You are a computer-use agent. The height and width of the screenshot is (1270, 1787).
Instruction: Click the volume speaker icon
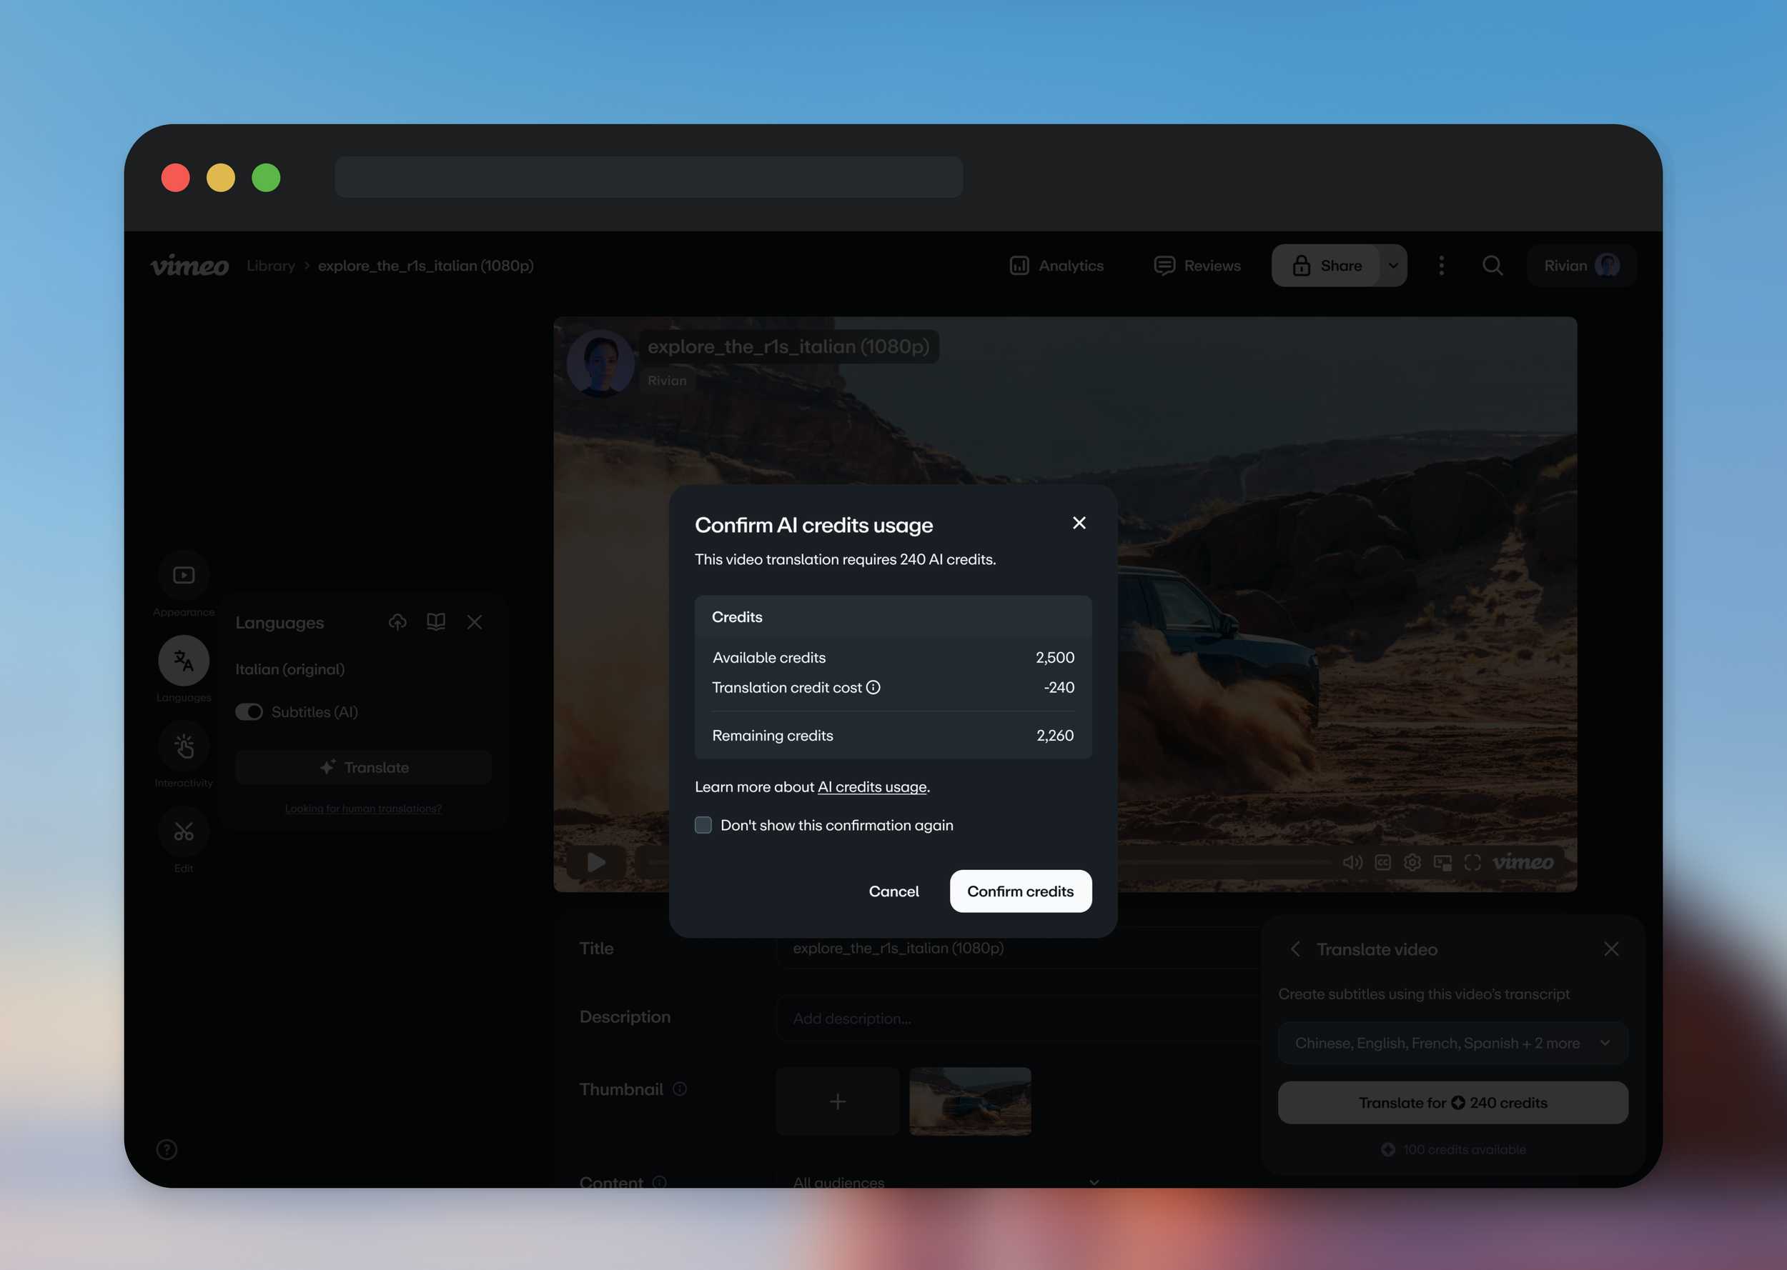[x=1353, y=861]
